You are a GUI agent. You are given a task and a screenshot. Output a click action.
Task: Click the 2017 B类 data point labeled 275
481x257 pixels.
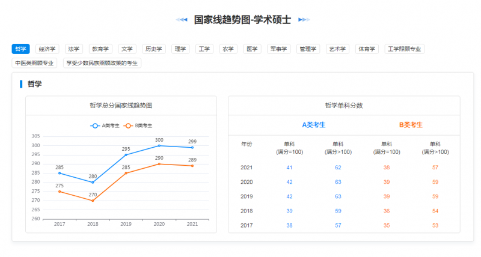point(60,192)
